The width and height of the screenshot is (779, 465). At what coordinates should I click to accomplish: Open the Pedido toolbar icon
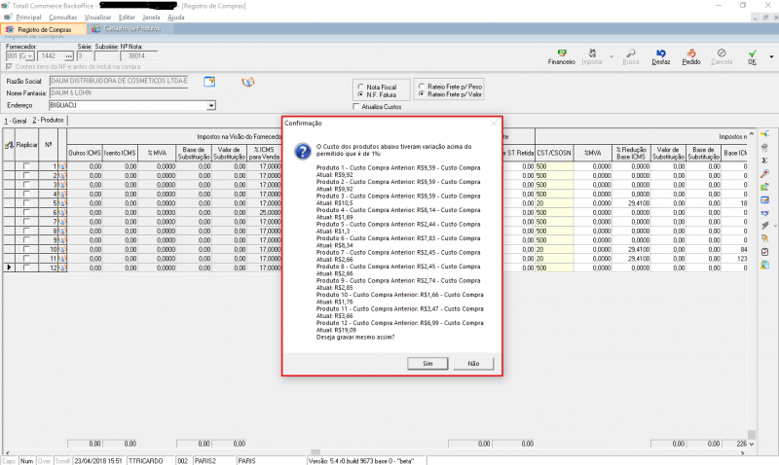coord(690,56)
